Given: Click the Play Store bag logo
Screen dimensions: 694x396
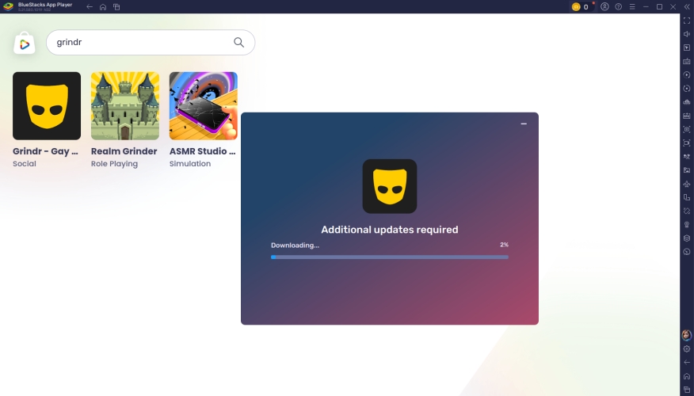Looking at the screenshot, I should (x=25, y=43).
